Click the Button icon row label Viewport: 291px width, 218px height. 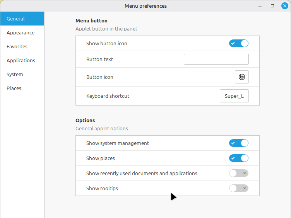(x=99, y=77)
